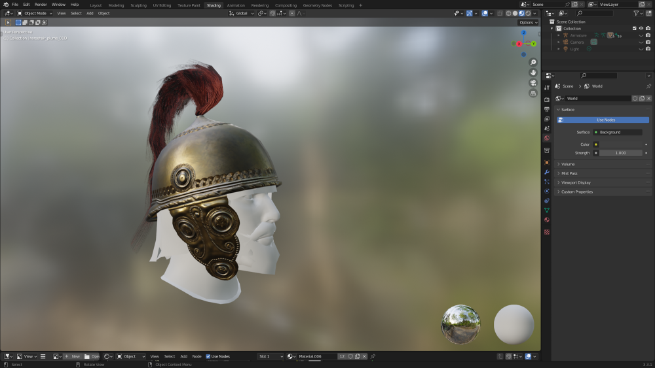Click the viewport zoom magnifier icon
The width and height of the screenshot is (655, 368).
(533, 63)
